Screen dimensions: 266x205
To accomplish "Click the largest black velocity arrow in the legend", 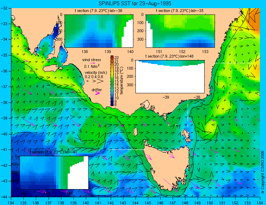I will pyautogui.click(x=100, y=81).
